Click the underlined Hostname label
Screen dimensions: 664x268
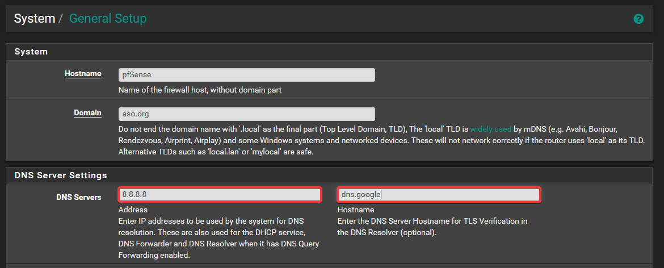(x=83, y=74)
